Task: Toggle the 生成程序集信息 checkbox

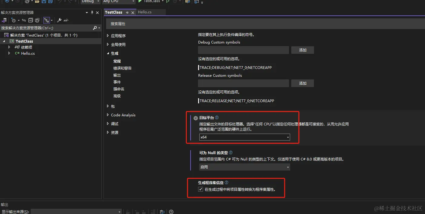Action: pyautogui.click(x=201, y=190)
